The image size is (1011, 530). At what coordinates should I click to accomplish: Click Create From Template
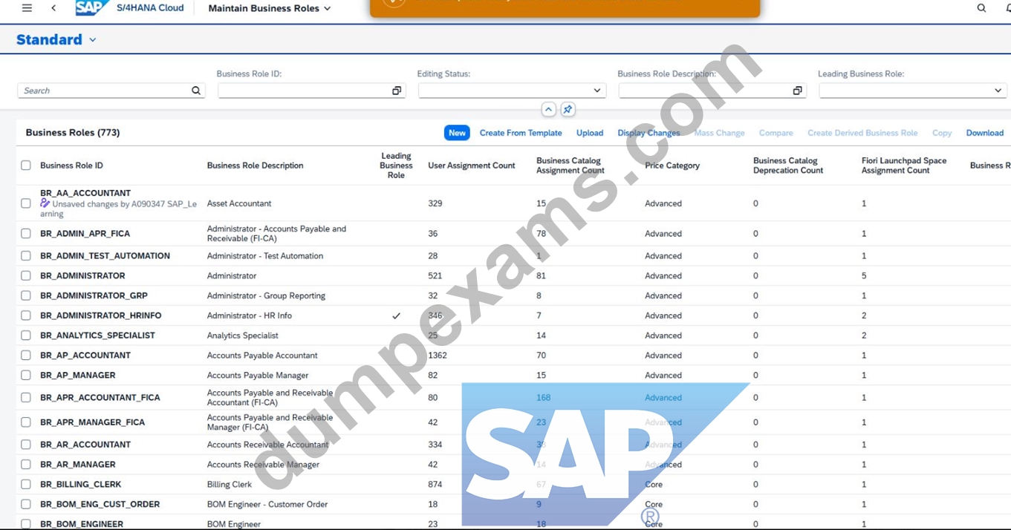click(x=521, y=133)
